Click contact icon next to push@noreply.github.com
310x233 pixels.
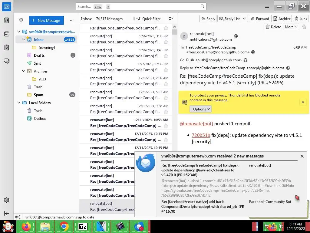coord(245,60)
